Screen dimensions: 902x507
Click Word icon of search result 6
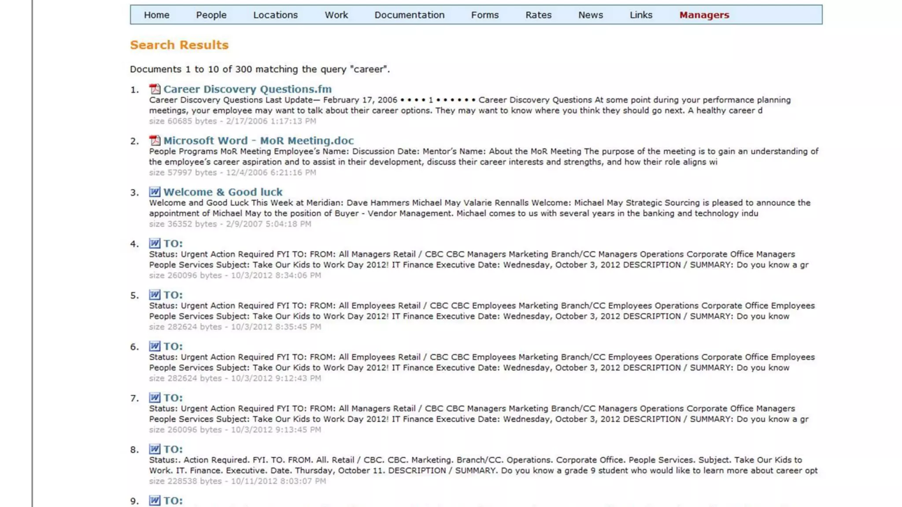click(155, 346)
